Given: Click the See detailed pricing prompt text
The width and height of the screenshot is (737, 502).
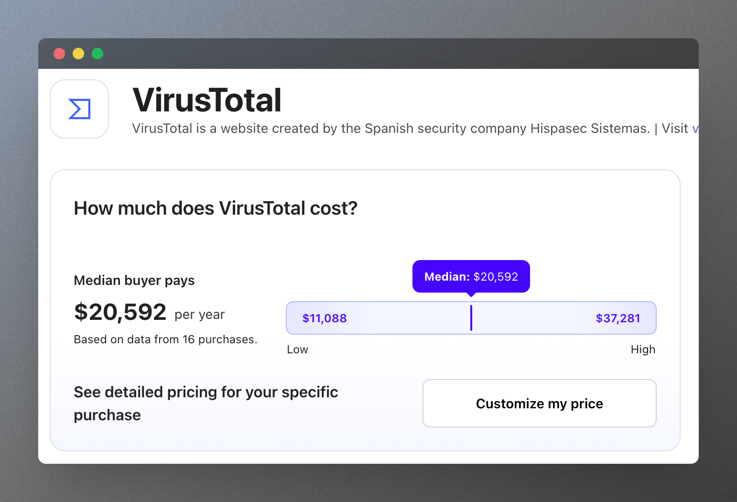Looking at the screenshot, I should pos(206,403).
